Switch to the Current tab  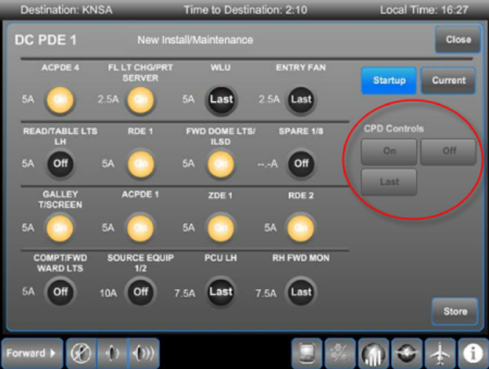[448, 81]
